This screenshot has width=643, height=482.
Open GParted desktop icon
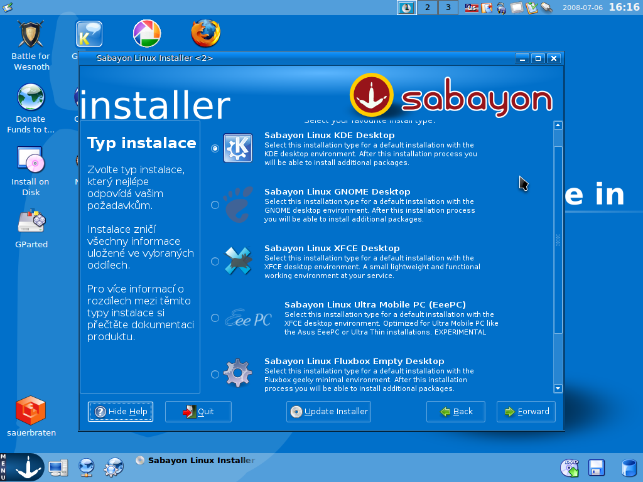tap(31, 228)
